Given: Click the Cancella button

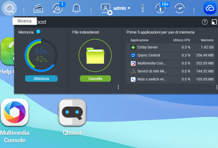Looking at the screenshot, I should coord(95,79).
